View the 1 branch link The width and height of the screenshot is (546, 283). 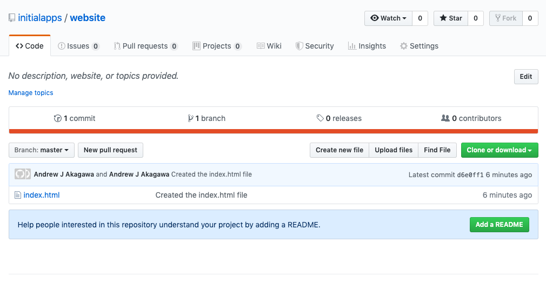click(x=207, y=118)
